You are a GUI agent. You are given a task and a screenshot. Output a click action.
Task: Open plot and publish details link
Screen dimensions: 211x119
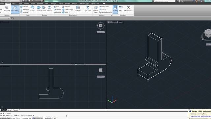point(200,116)
